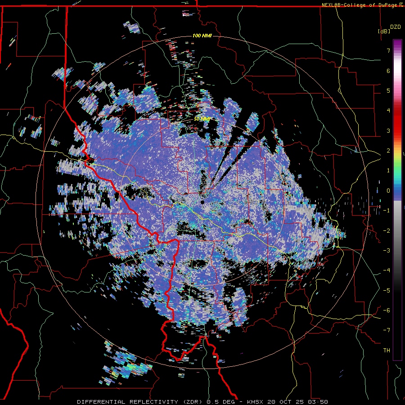This screenshot has height=405, width=405.
Task: Click the -1 value on color scale
Action: tap(387, 210)
